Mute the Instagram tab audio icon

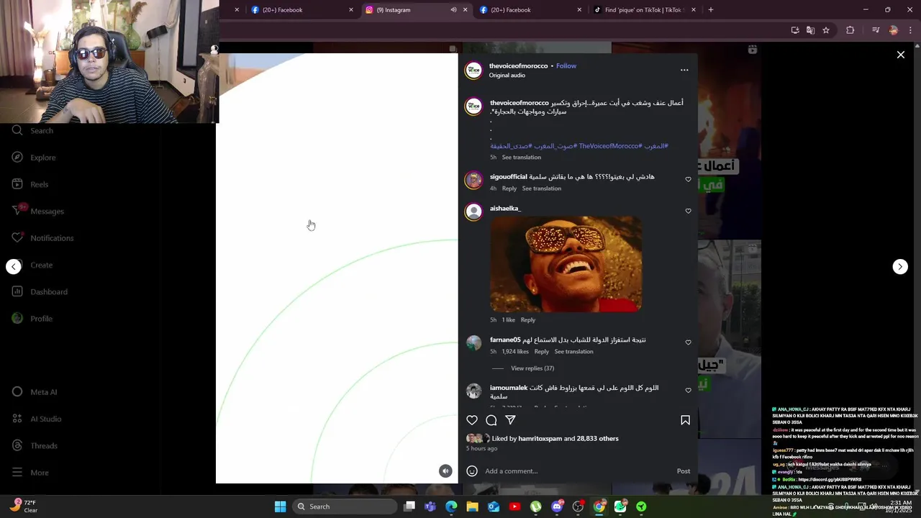(453, 10)
